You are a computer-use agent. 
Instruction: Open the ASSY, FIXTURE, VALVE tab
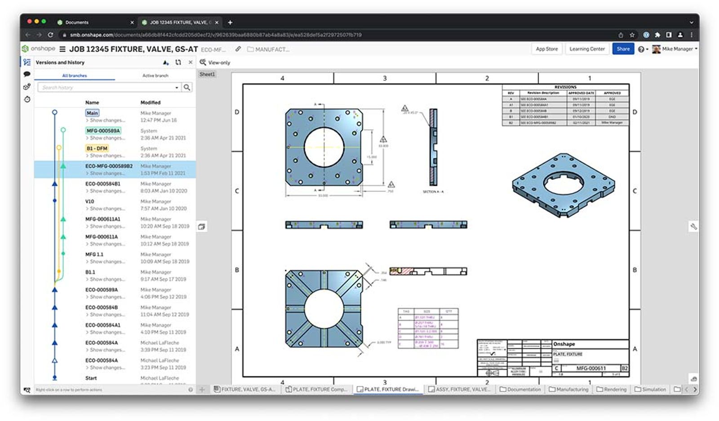click(461, 389)
